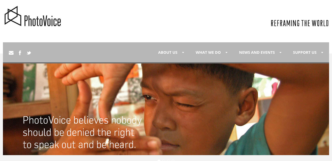The height and width of the screenshot is (161, 332).
Task: Select the first filled slide indicator dot
Action: click(x=159, y=160)
